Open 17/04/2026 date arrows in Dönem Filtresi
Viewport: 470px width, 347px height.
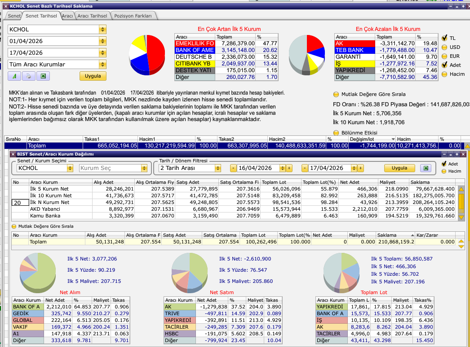click(354, 168)
